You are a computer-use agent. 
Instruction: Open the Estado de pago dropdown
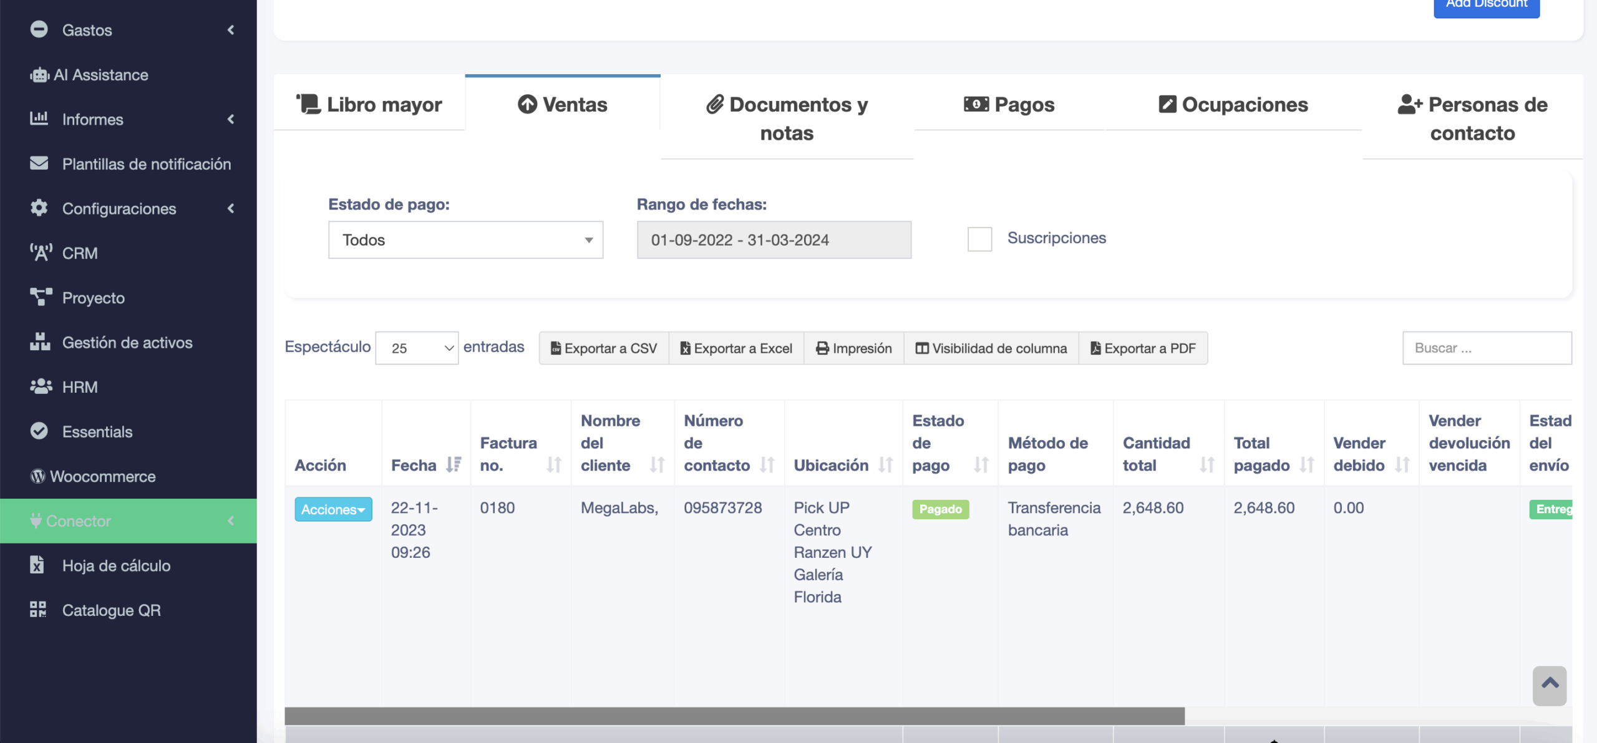tap(465, 240)
